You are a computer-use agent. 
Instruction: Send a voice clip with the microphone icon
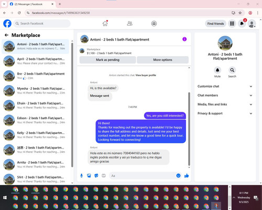click(81, 175)
